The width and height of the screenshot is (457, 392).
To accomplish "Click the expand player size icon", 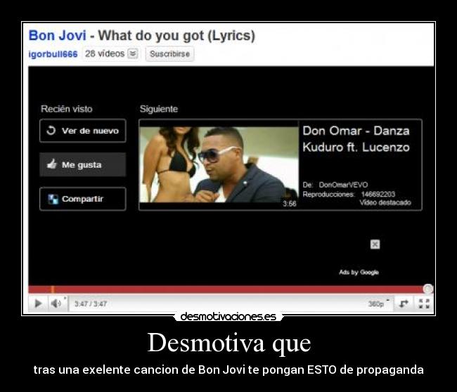I will pyautogui.click(x=404, y=303).
